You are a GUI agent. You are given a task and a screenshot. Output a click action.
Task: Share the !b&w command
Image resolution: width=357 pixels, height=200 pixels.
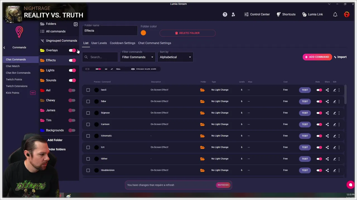[327, 101]
